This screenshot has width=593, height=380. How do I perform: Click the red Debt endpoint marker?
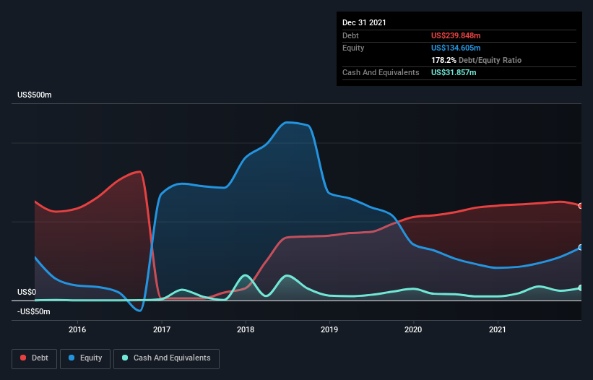tap(581, 206)
